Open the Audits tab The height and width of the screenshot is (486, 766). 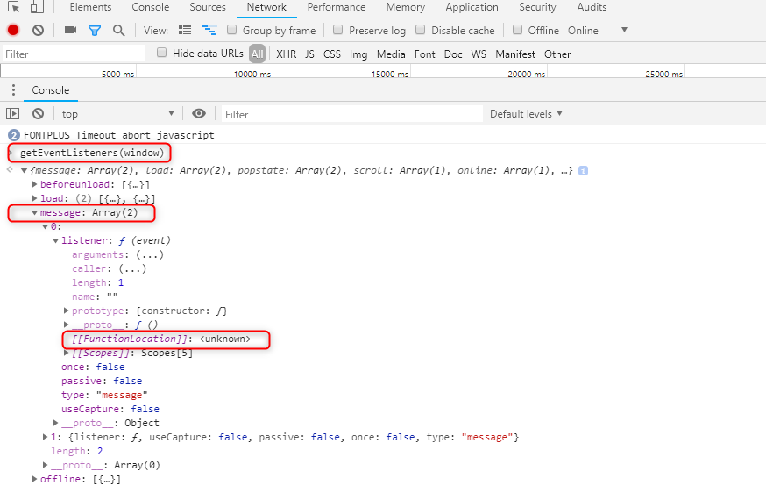coord(592,7)
